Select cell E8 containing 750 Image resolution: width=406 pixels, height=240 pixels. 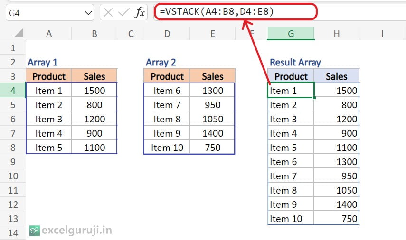tap(213, 148)
